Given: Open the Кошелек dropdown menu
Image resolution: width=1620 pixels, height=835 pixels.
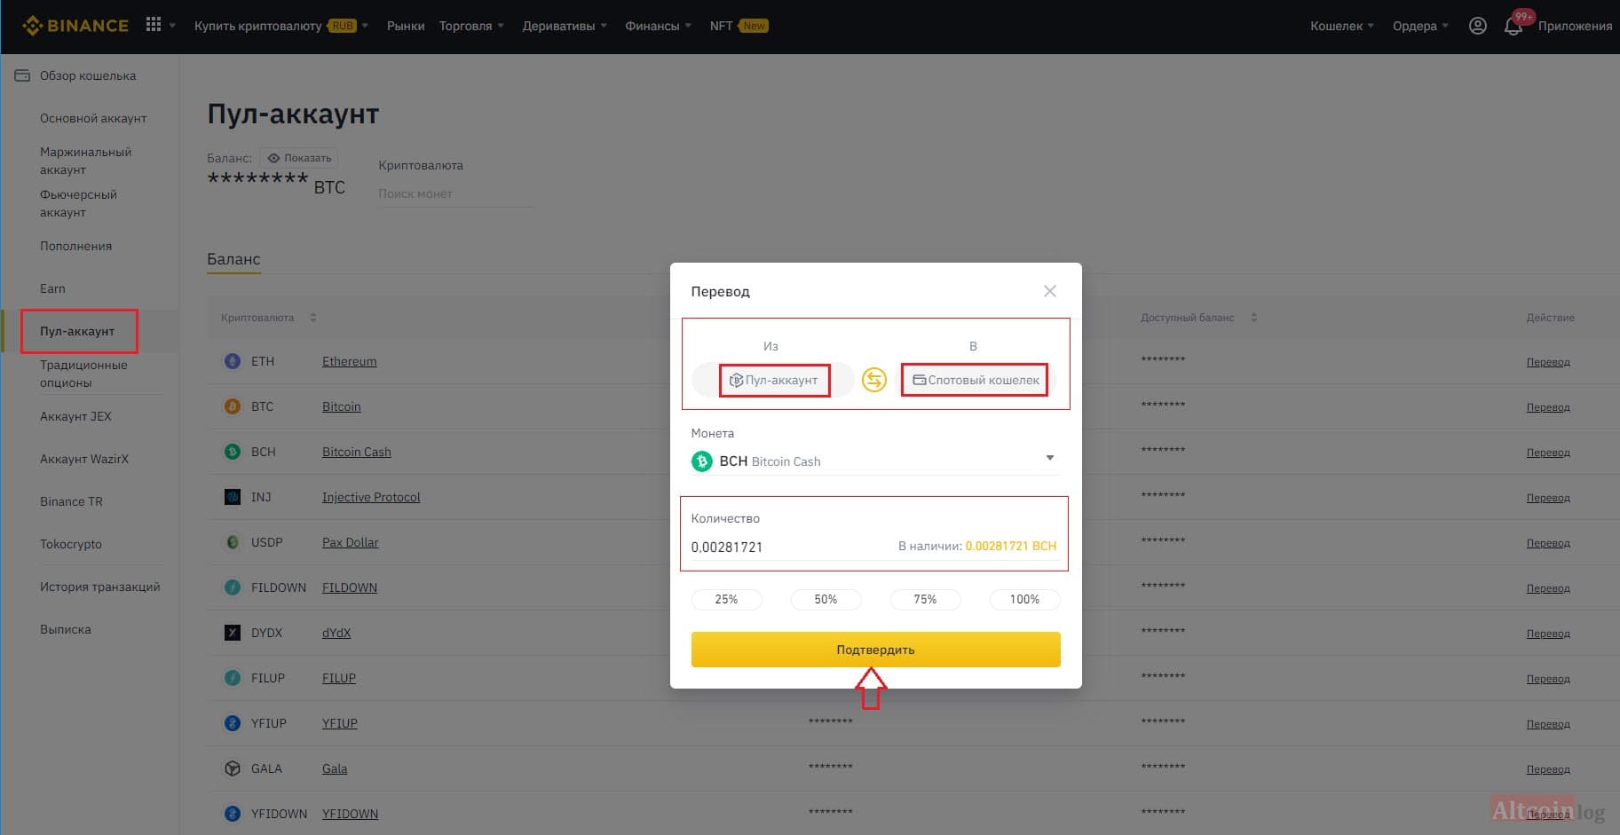Looking at the screenshot, I should (1341, 26).
